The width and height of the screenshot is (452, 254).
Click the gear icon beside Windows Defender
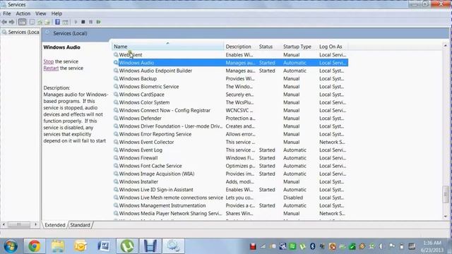click(x=116, y=118)
